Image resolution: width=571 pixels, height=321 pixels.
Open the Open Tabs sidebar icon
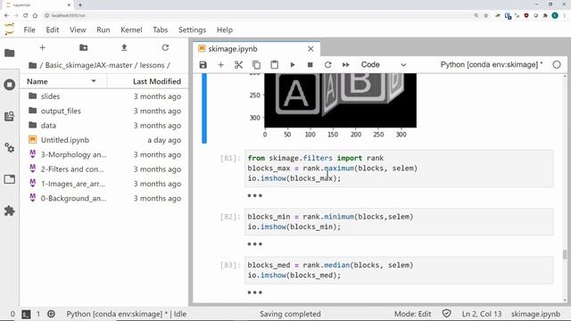[10, 179]
